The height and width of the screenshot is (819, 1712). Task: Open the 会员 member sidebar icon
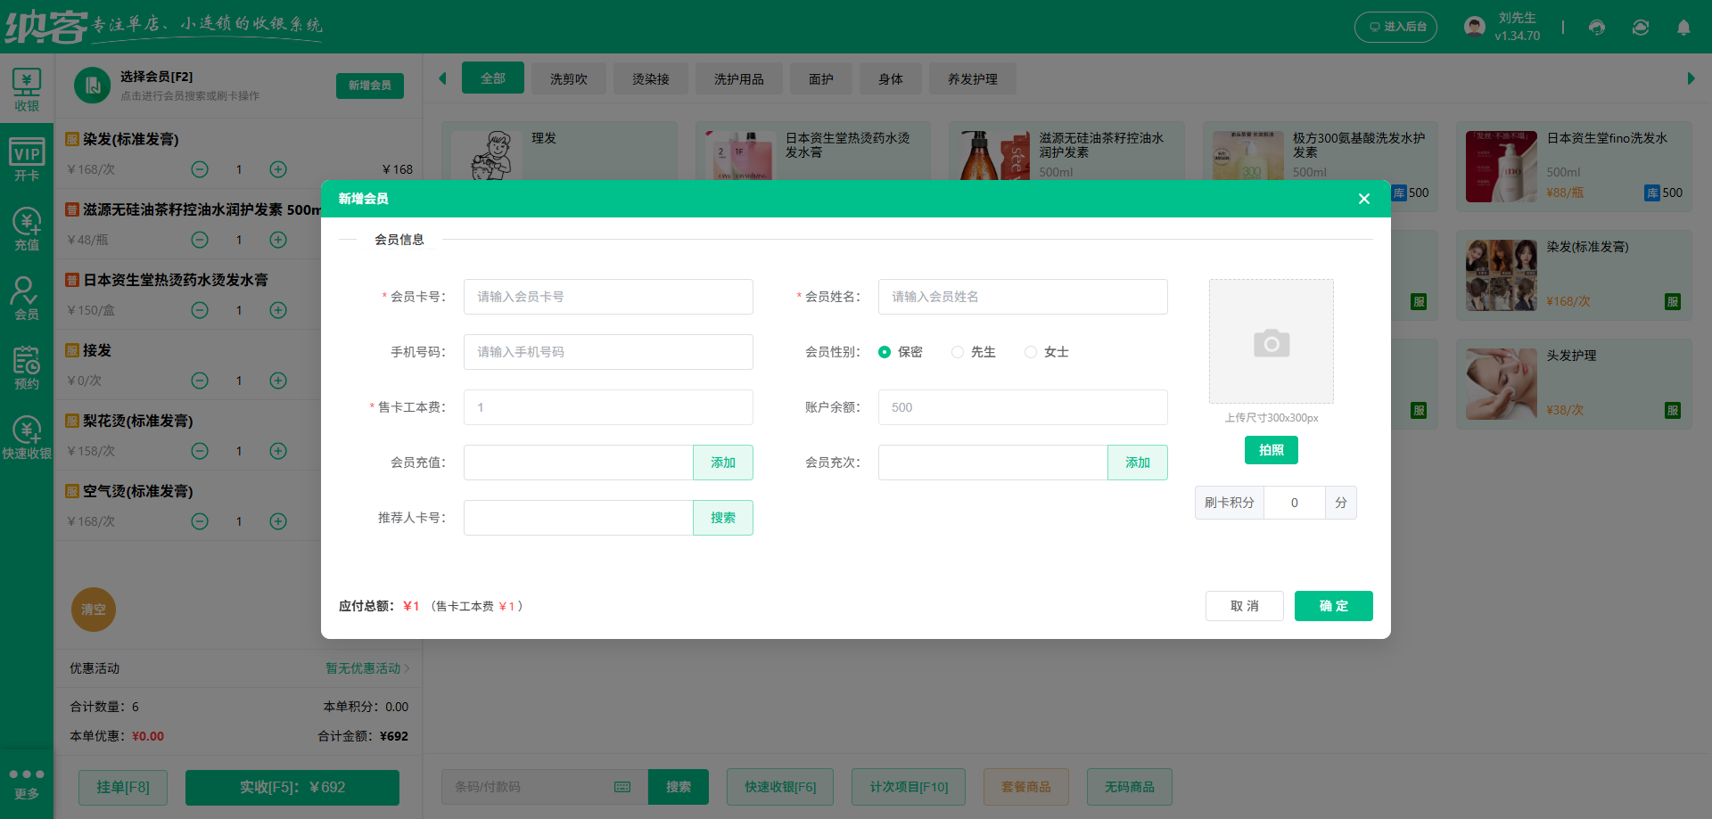point(27,299)
